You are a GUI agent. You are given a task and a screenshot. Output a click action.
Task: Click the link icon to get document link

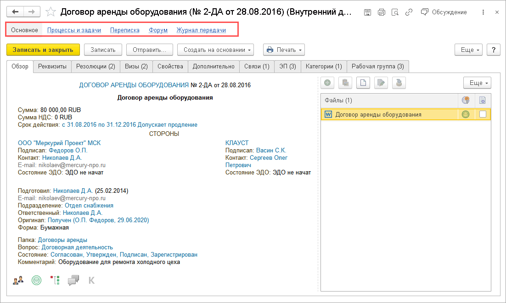(x=409, y=12)
